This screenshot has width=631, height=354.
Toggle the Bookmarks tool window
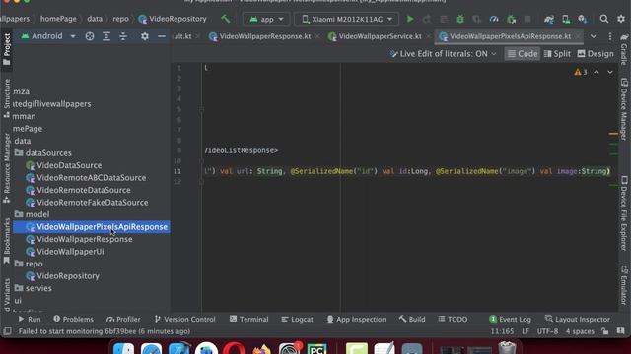click(7, 241)
